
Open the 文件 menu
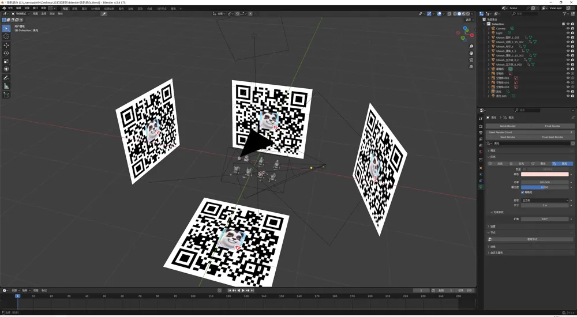[x=10, y=8]
